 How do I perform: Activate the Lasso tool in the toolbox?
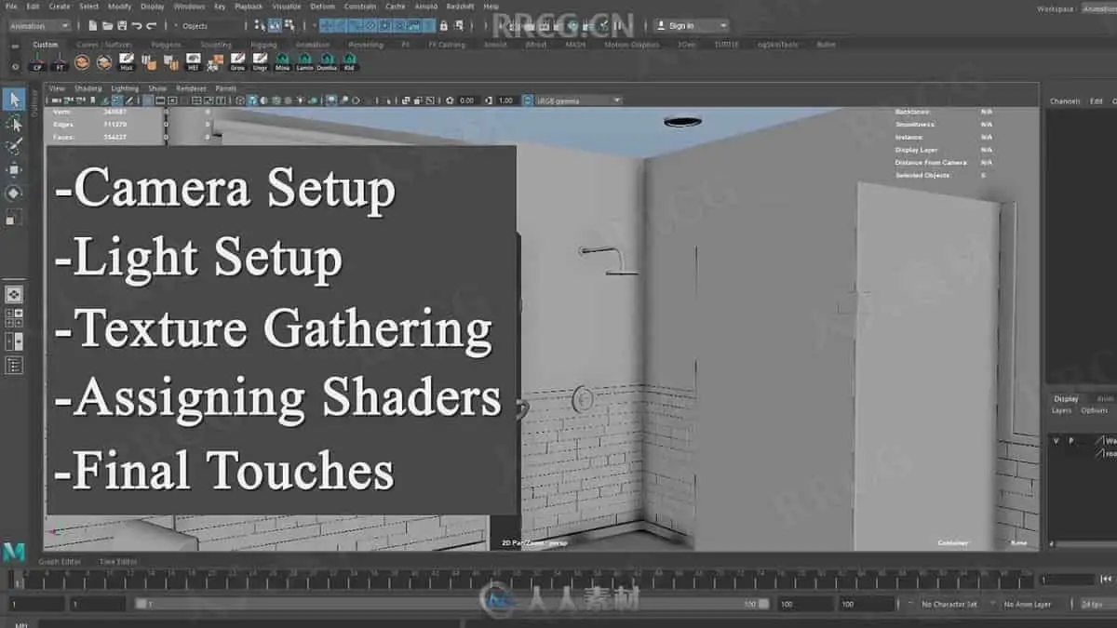pos(14,124)
